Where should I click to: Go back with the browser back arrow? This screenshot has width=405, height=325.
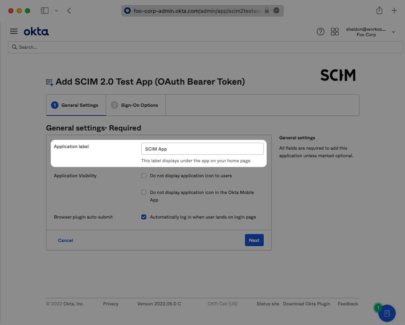(69, 10)
